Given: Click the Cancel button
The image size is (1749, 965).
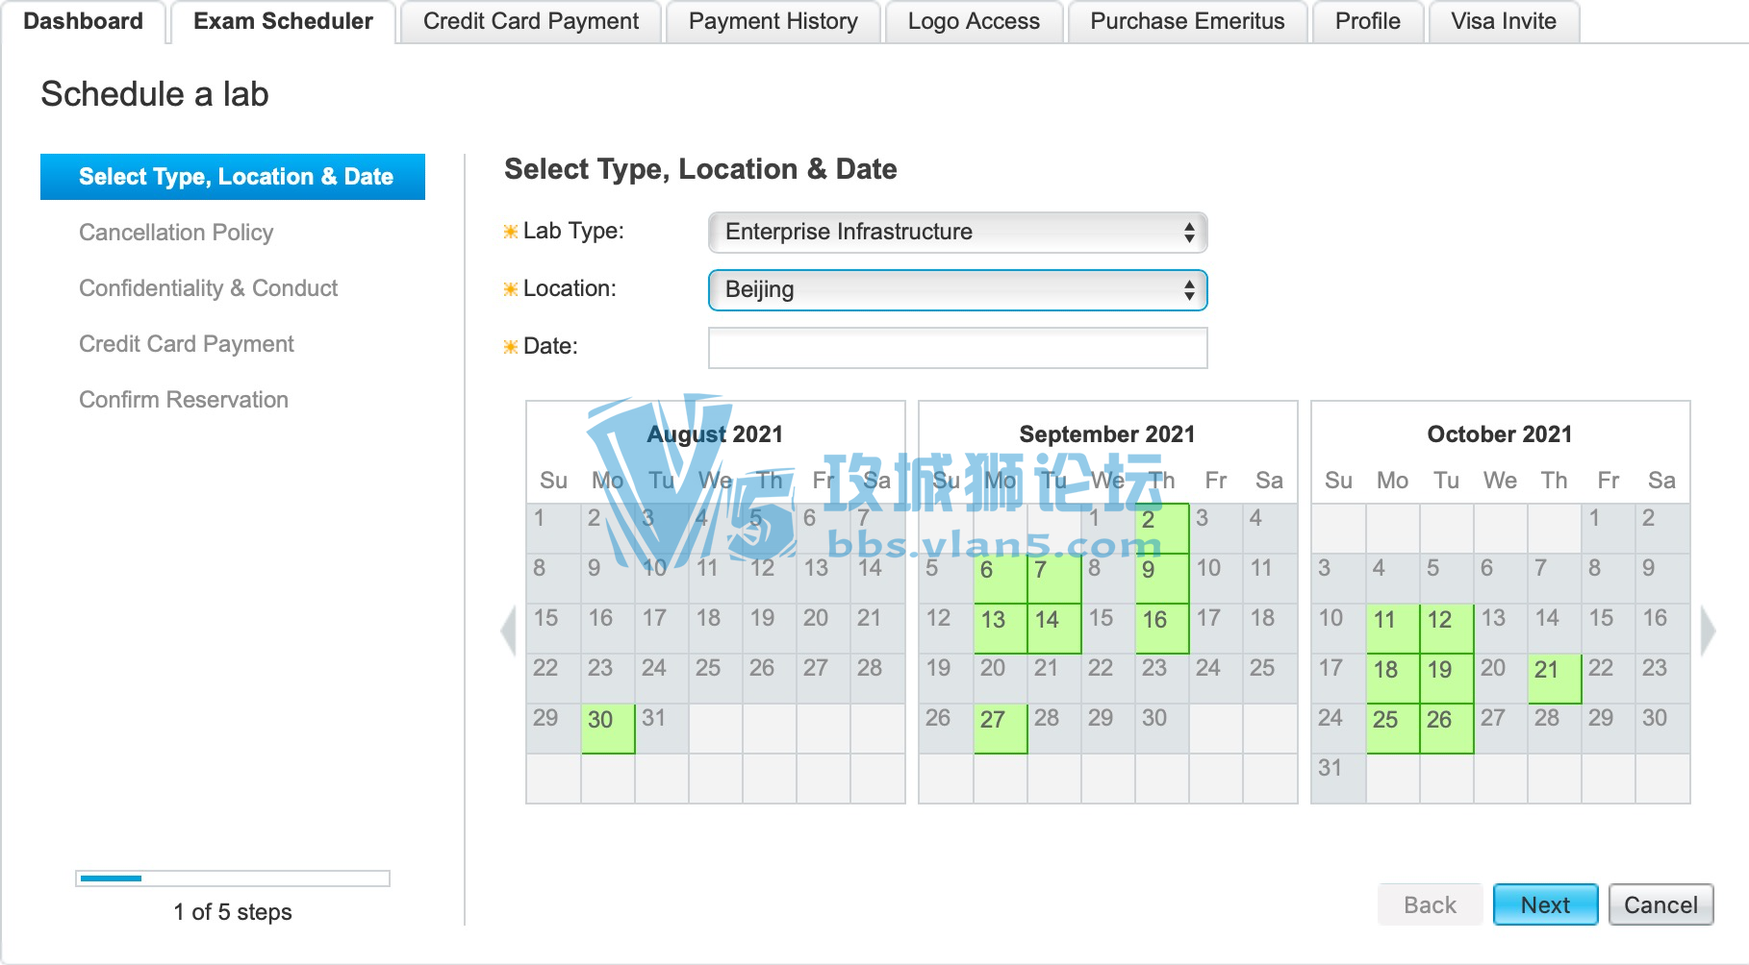Looking at the screenshot, I should click(x=1660, y=904).
